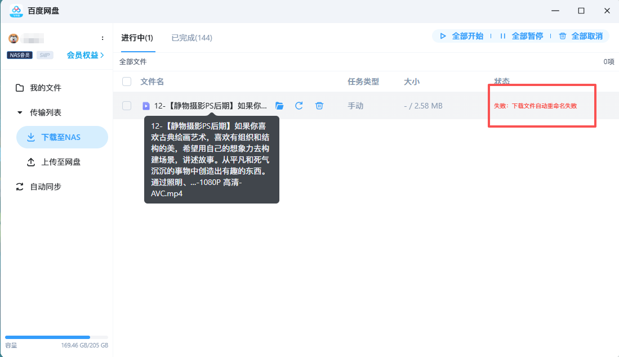
Task: Retry the failed download with refresh icon
Action: [299, 106]
